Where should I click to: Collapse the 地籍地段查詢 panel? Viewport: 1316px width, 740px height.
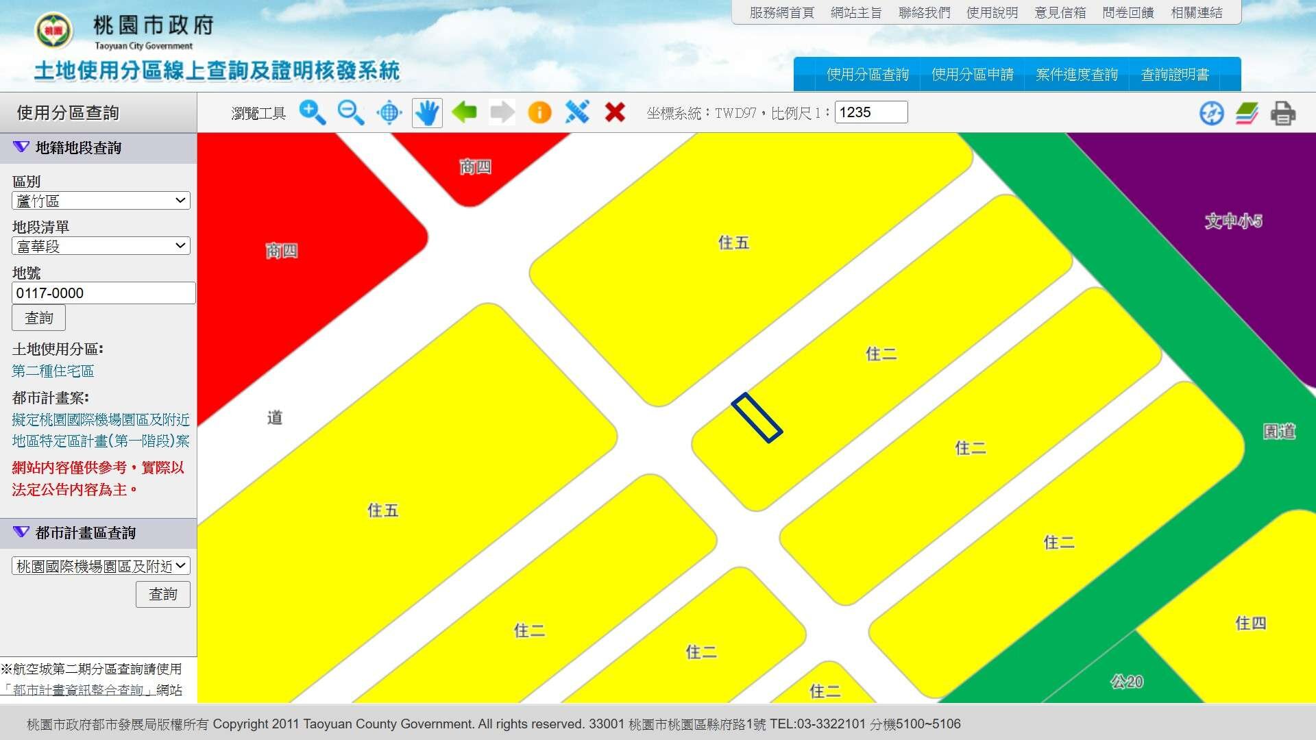click(x=21, y=147)
